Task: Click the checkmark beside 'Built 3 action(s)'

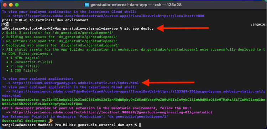Action: click(3, 33)
